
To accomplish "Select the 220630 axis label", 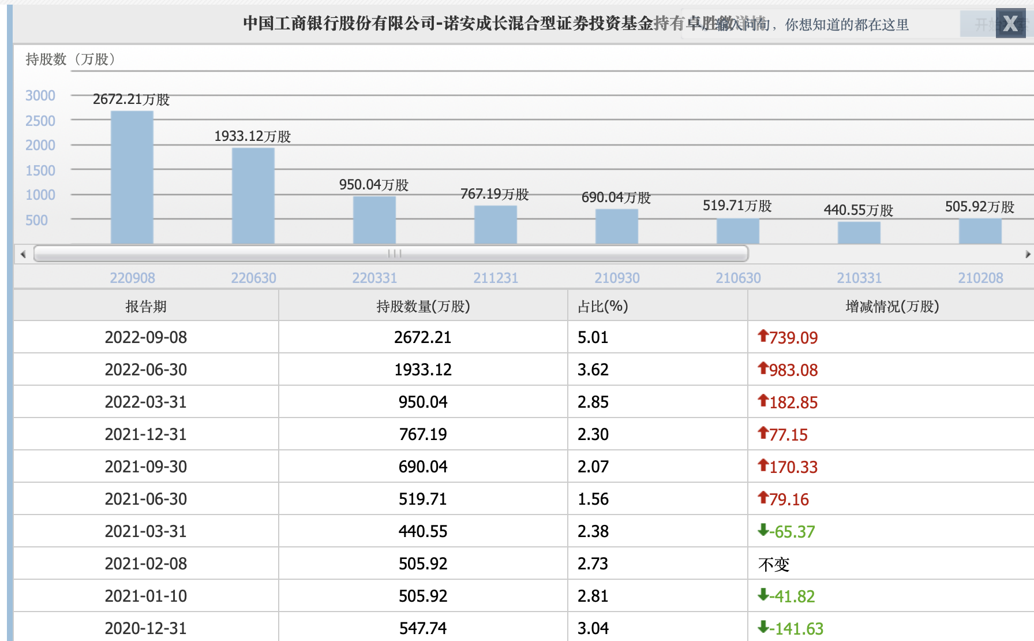I will tap(254, 278).
